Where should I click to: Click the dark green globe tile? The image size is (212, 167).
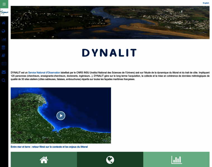[x=110, y=159]
